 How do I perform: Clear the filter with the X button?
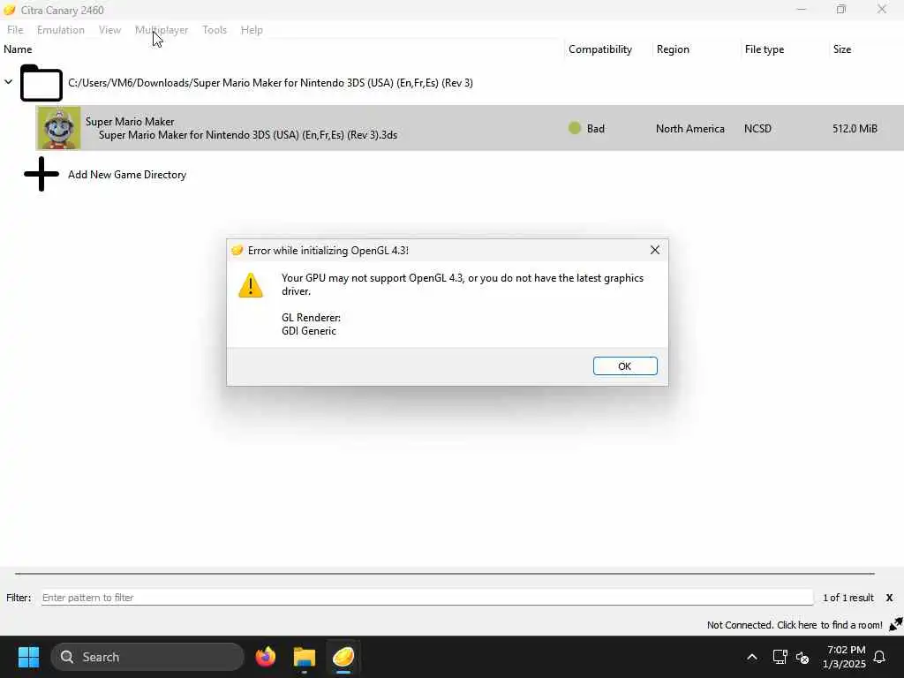(x=889, y=598)
